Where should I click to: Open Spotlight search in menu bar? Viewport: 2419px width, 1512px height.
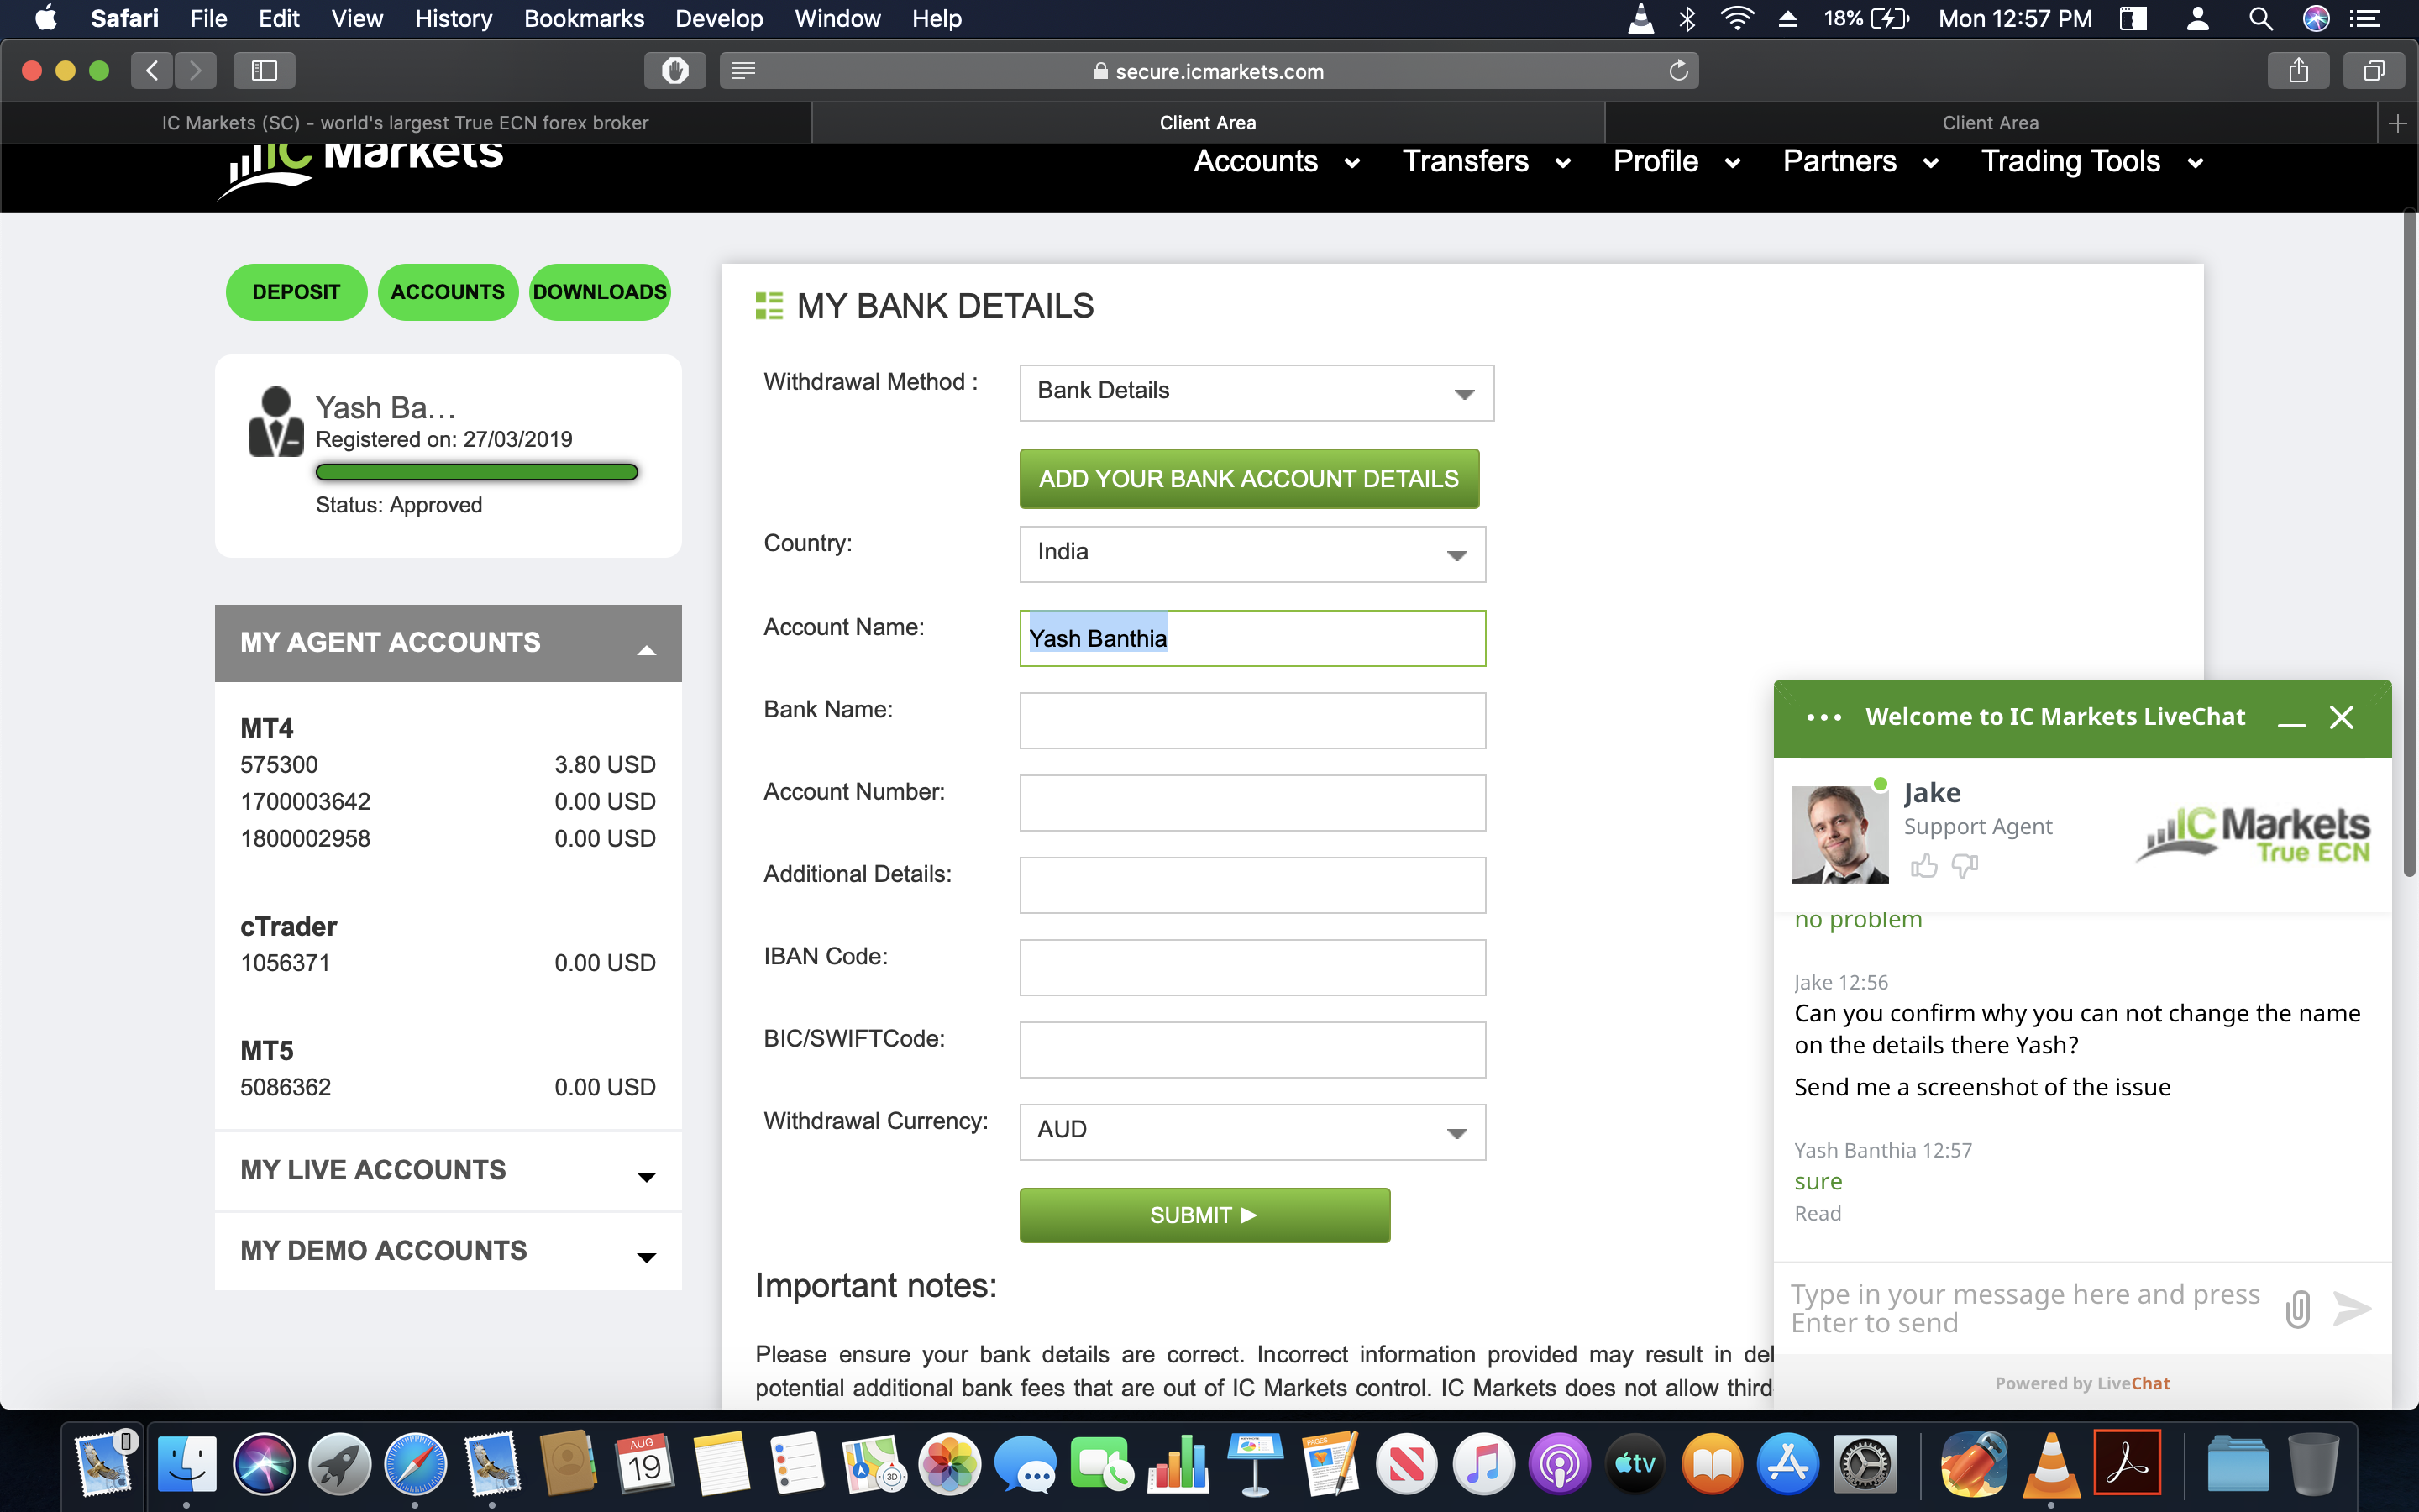2260,18
